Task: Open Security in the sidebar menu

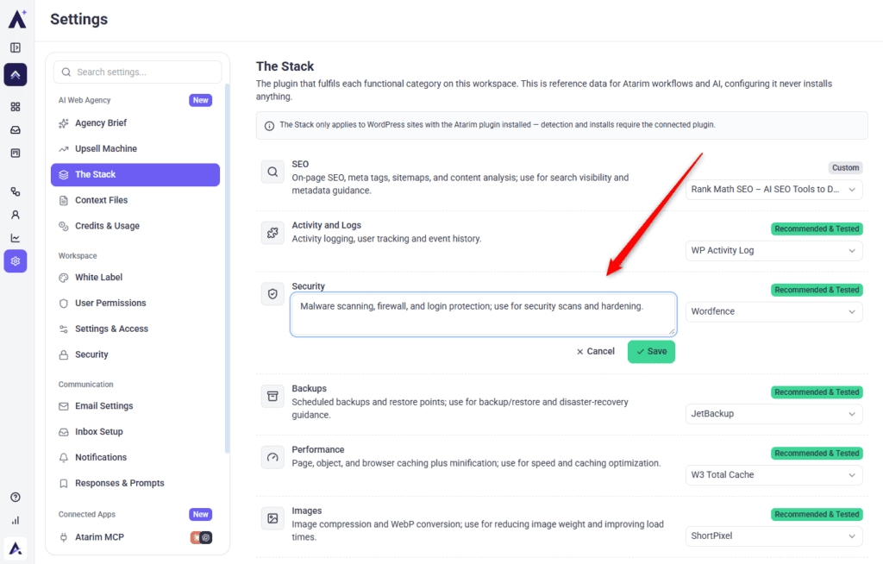Action: coord(135,354)
